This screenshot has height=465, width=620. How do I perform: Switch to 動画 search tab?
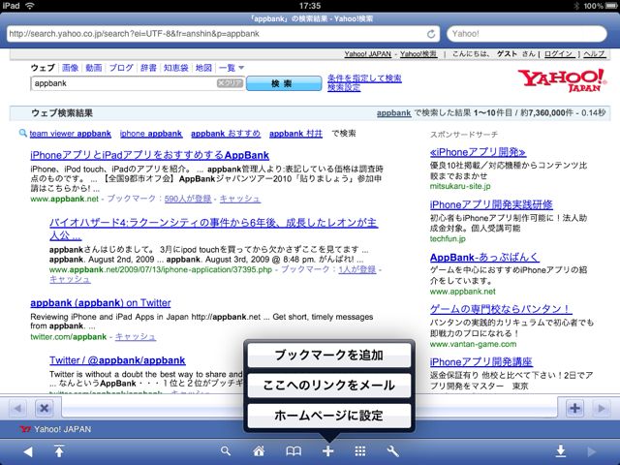point(94,68)
